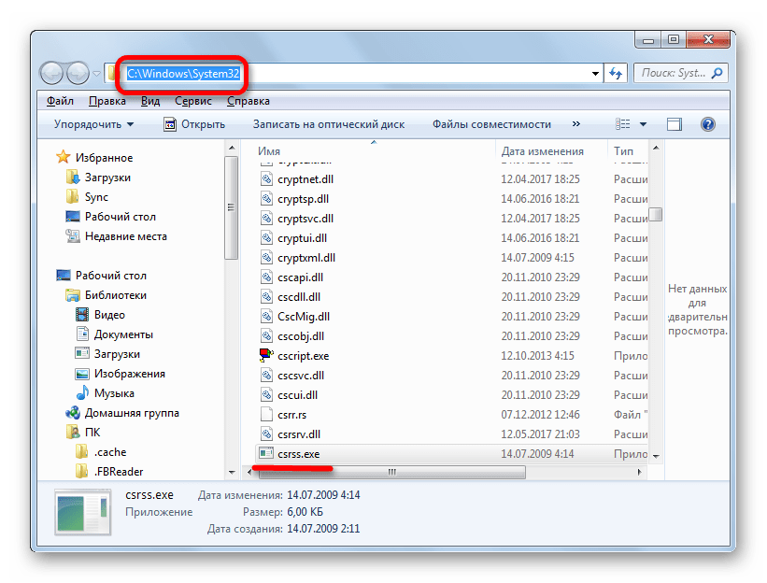Click the Открыть toolbar button

[x=194, y=124]
